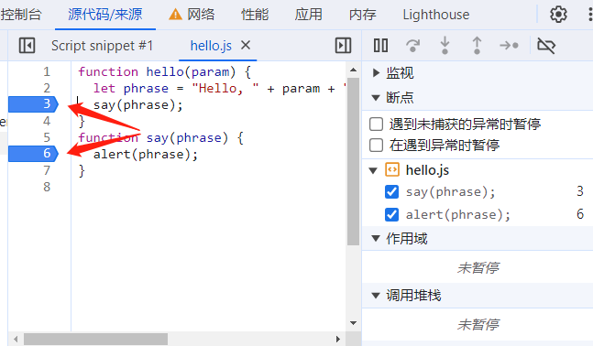This screenshot has height=346, width=593.
Task: Open the 性能 performance tab
Action: 255,15
